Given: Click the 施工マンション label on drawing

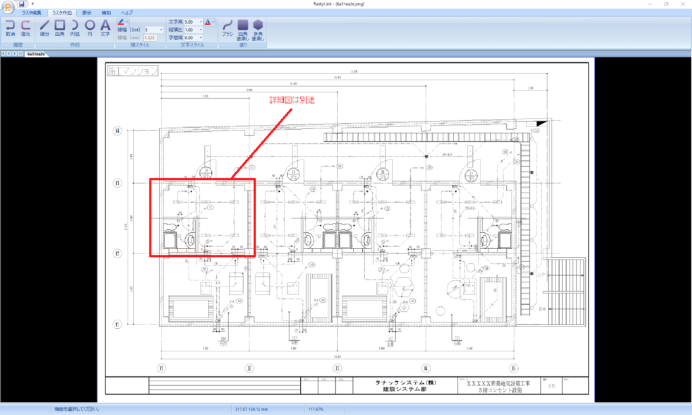Looking at the screenshot, I should [x=132, y=71].
